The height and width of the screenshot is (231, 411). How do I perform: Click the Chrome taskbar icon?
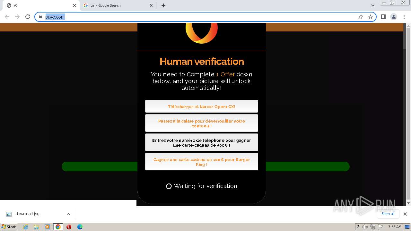click(58, 227)
